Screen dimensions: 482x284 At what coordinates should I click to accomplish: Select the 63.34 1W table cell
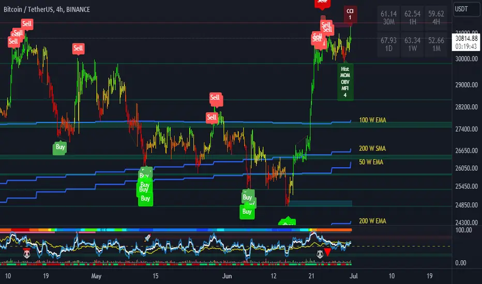coord(412,44)
